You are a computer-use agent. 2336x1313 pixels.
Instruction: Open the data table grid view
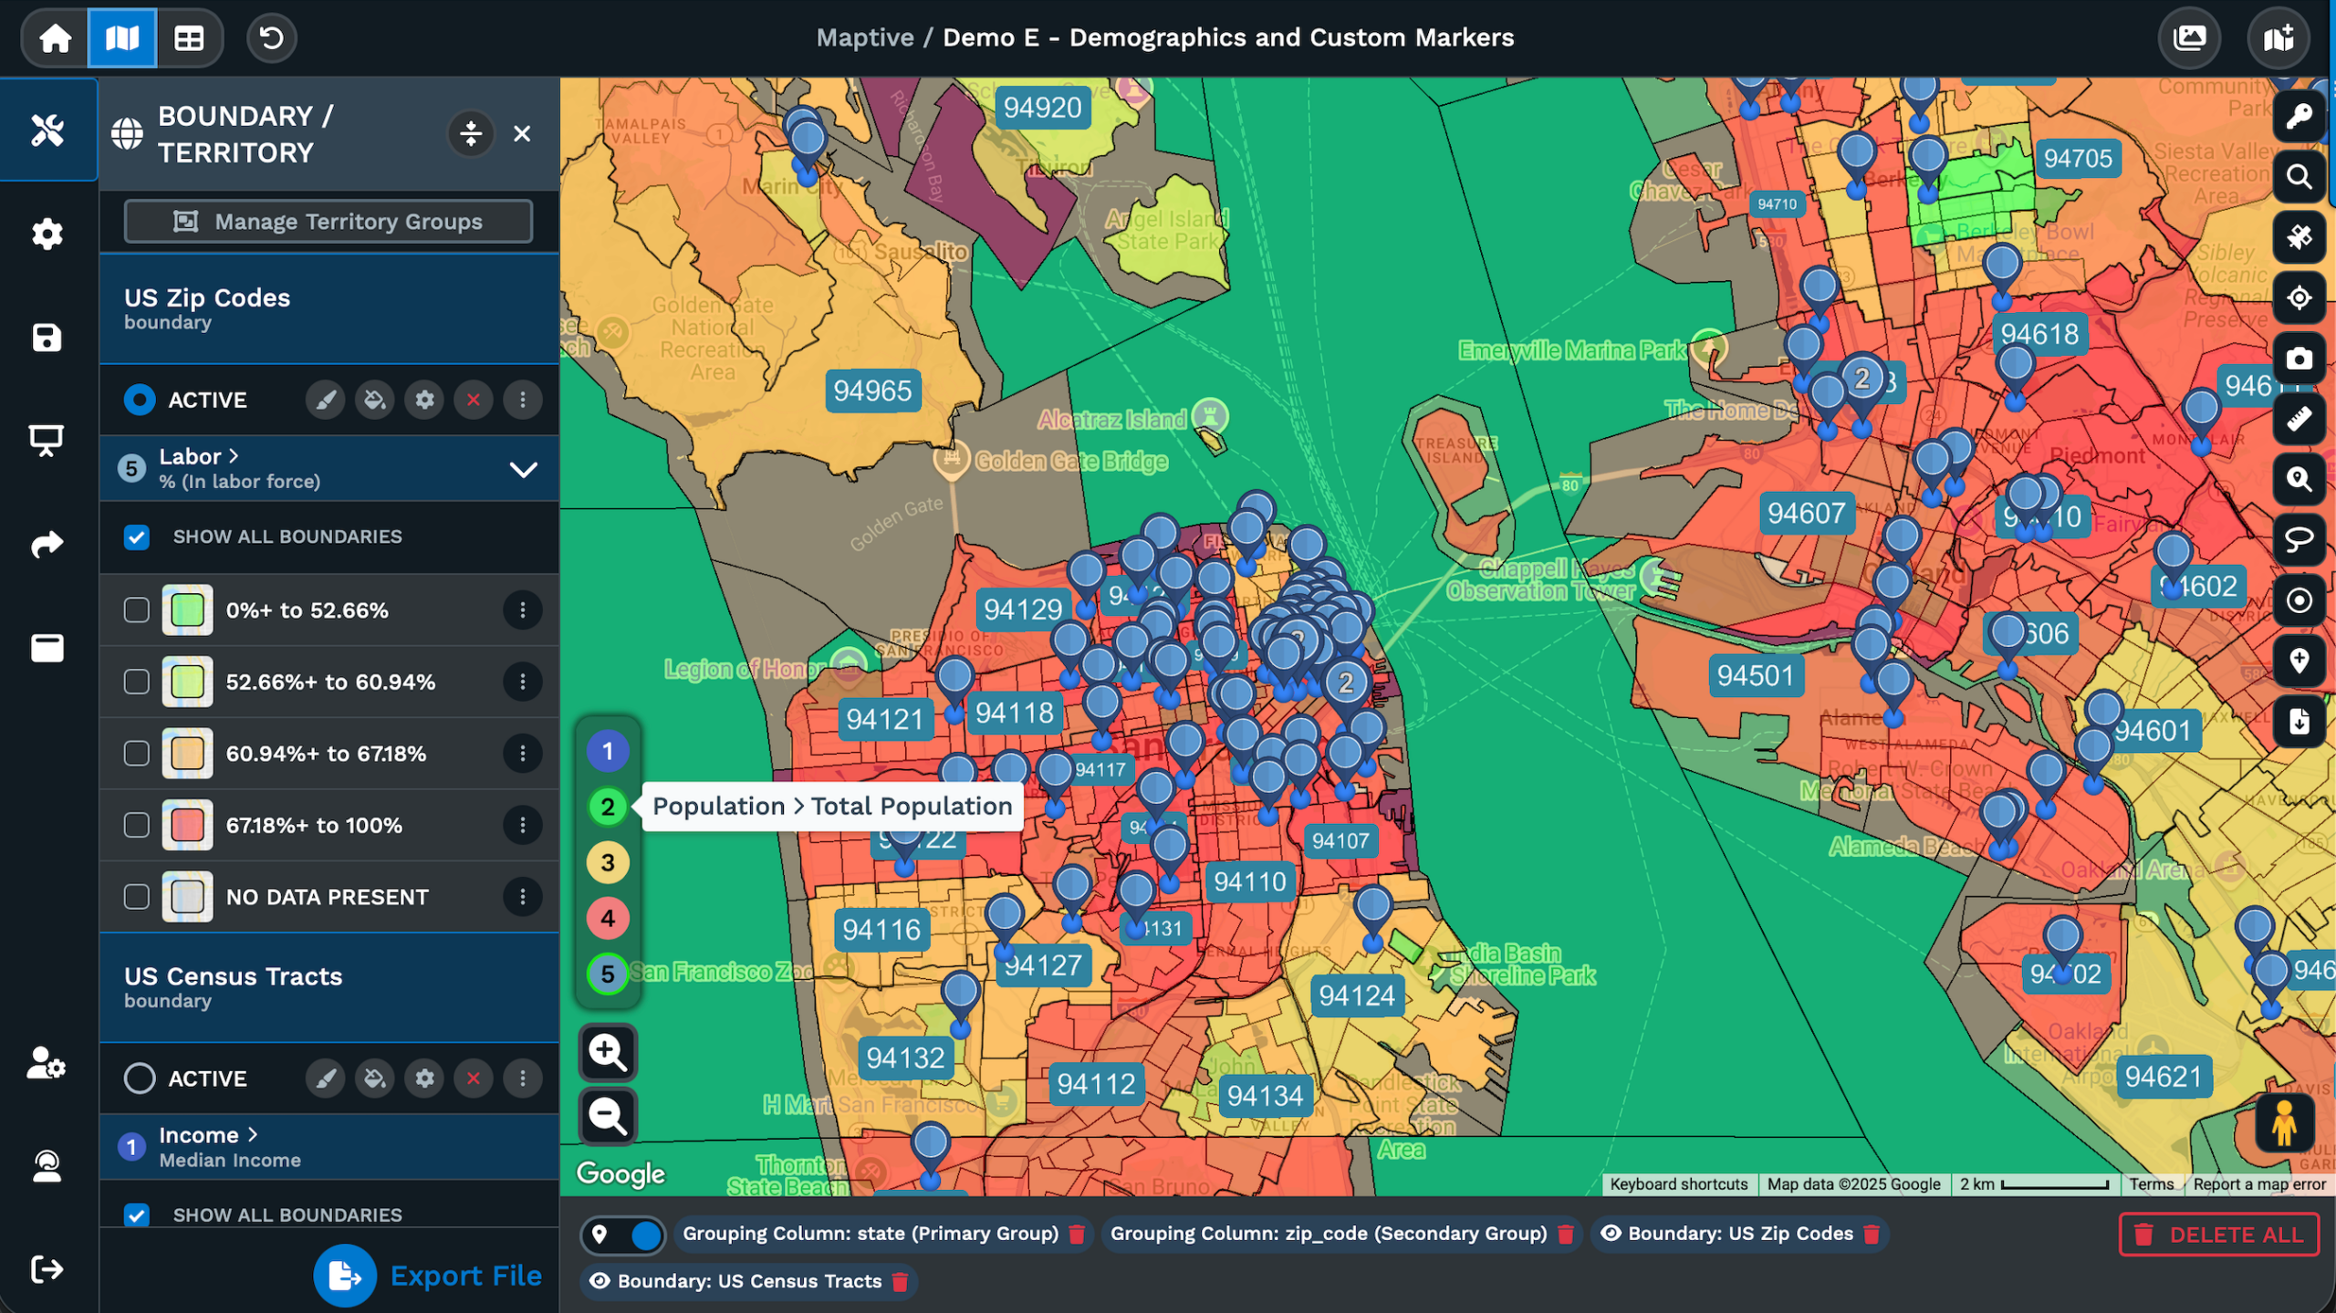click(x=189, y=37)
